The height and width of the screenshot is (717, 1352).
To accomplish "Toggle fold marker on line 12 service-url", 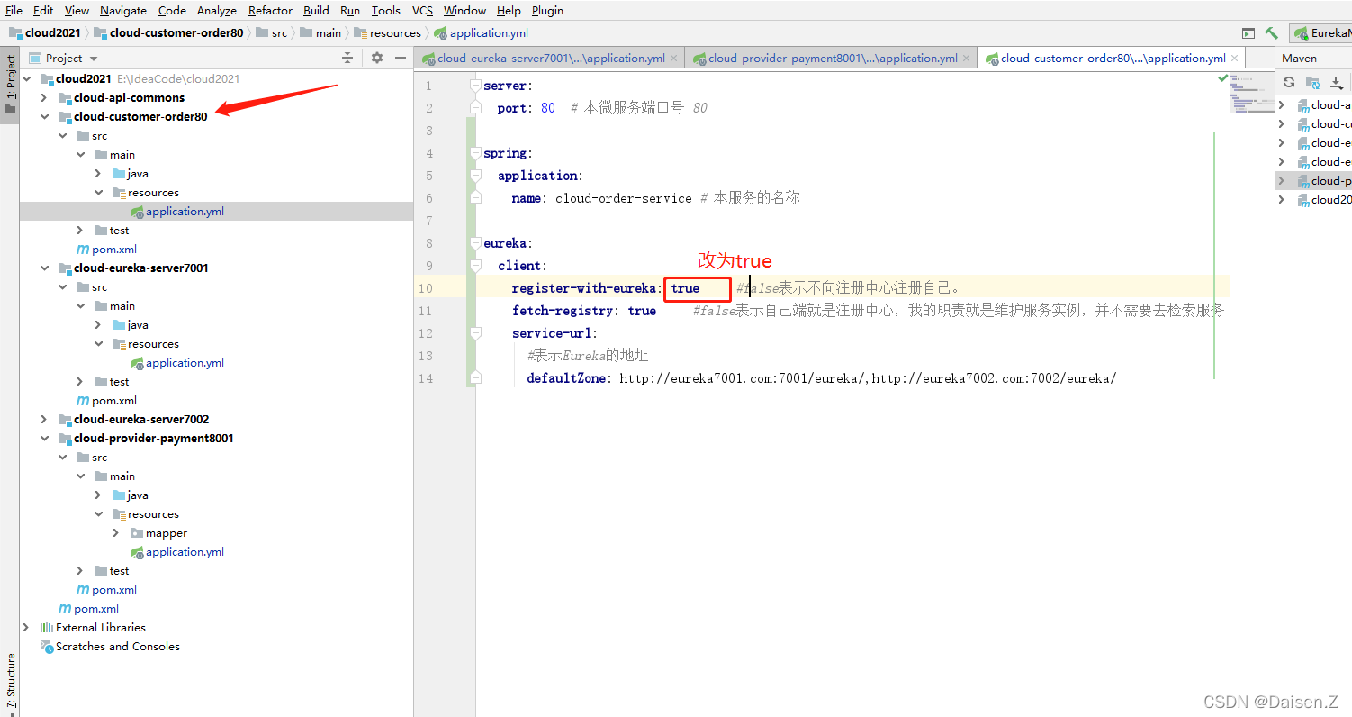I will pos(475,333).
